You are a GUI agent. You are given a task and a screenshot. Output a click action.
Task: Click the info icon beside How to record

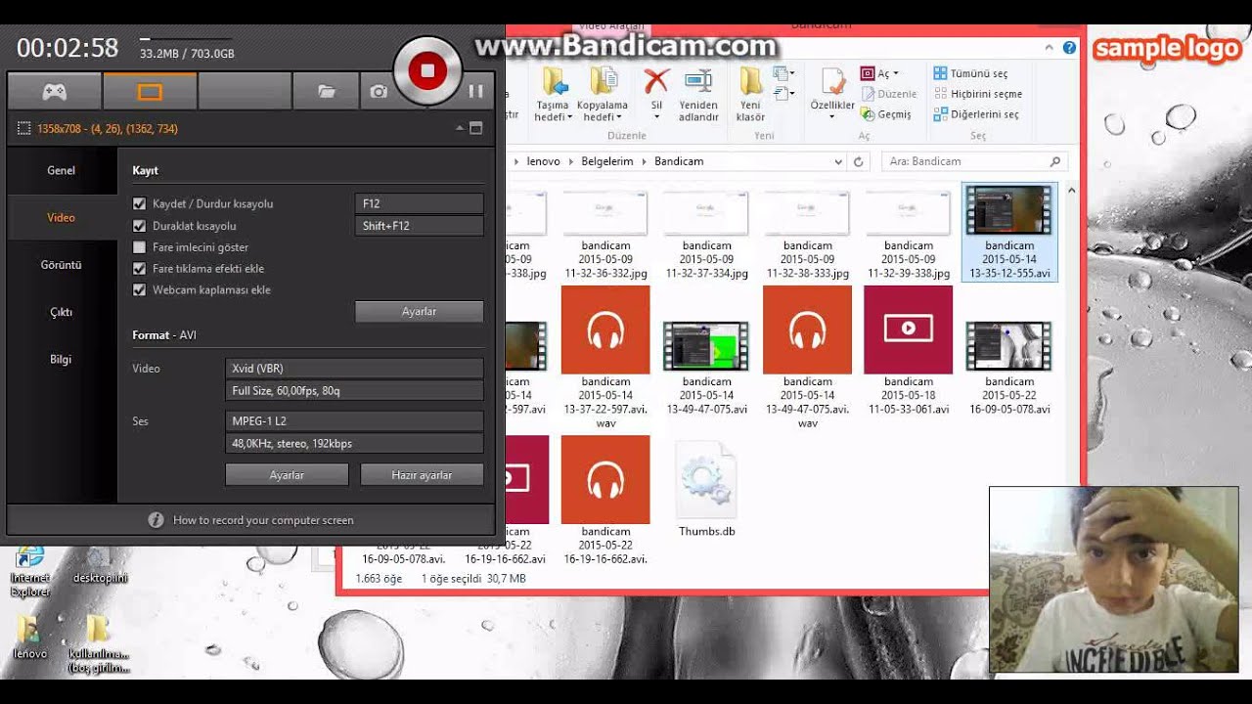(x=156, y=520)
